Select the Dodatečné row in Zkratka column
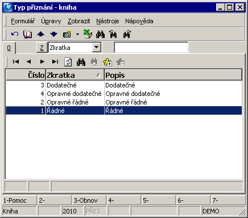 [x=75, y=85]
